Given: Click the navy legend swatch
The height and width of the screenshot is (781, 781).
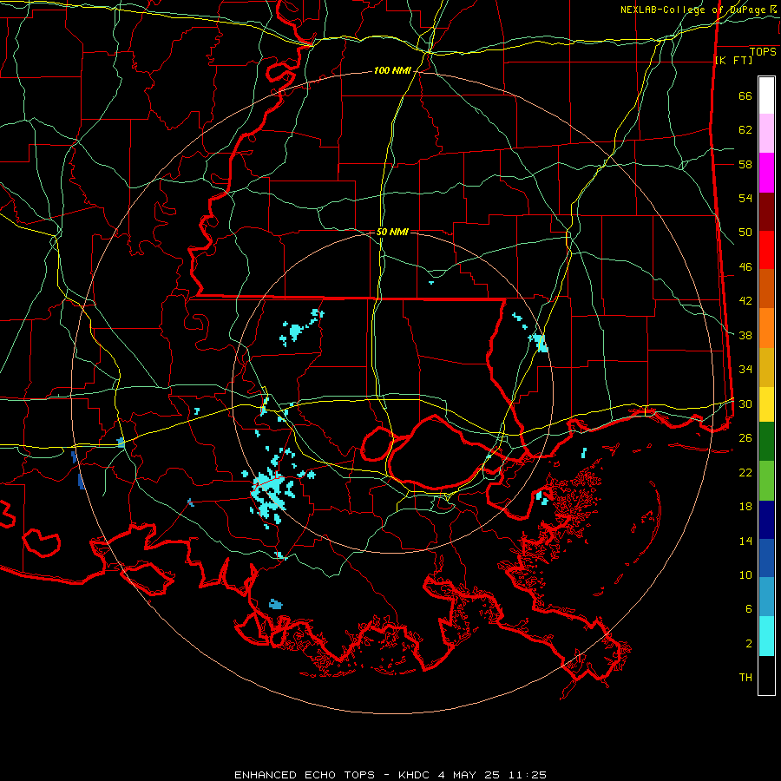Looking at the screenshot, I should coord(766,520).
